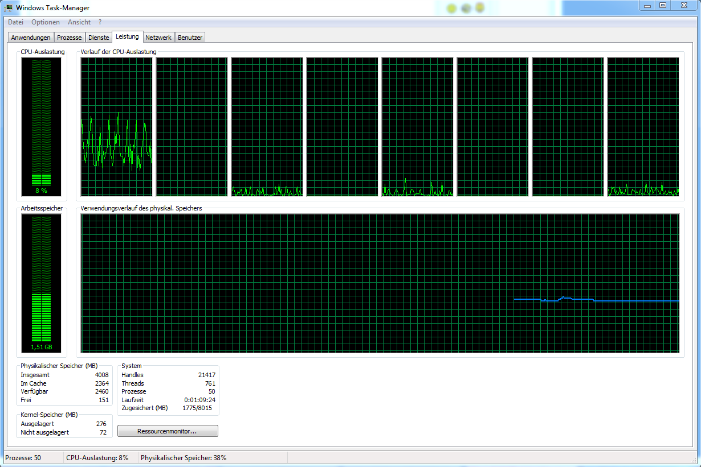Click the Prozesse value 50 in System
701x467 pixels.
[212, 391]
